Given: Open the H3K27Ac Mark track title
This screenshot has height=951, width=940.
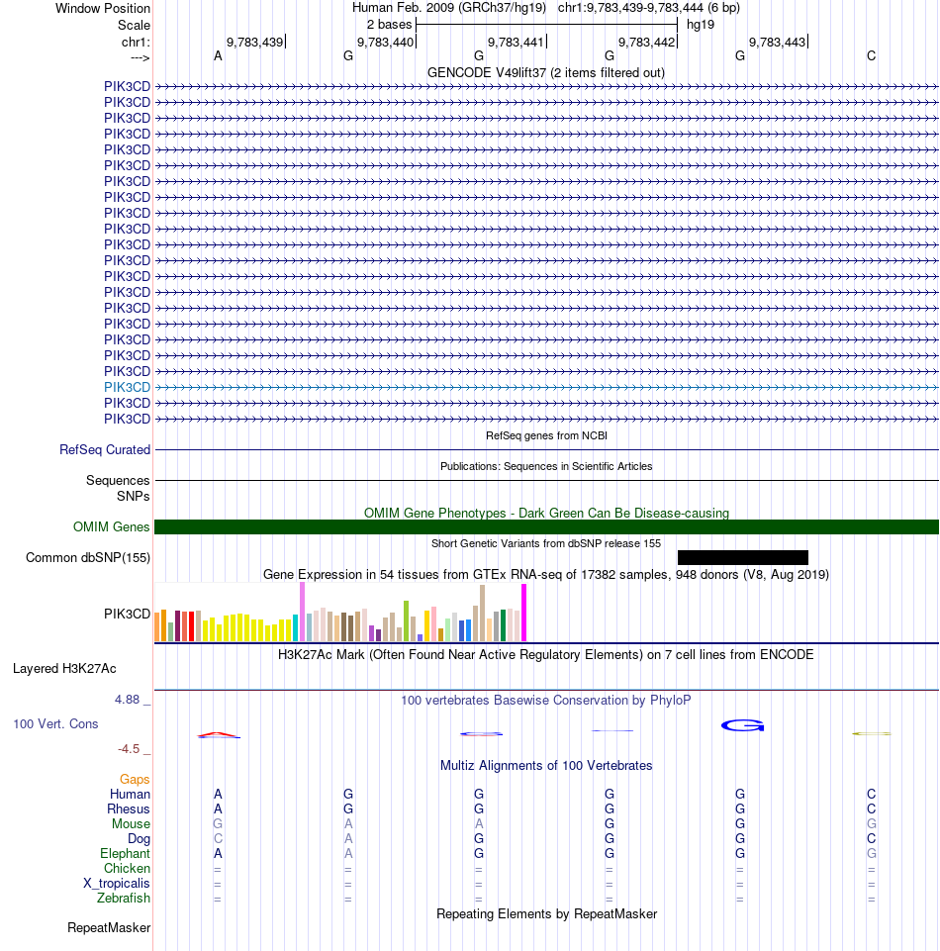Looking at the screenshot, I should [x=546, y=655].
